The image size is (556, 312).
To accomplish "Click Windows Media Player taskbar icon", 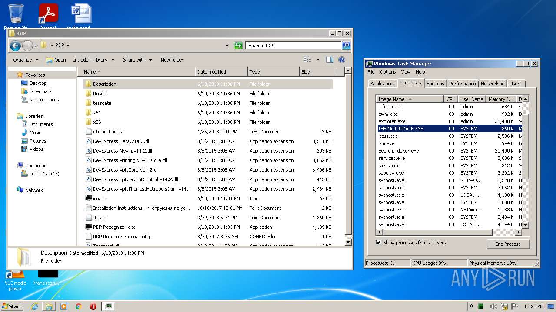I will [x=64, y=306].
